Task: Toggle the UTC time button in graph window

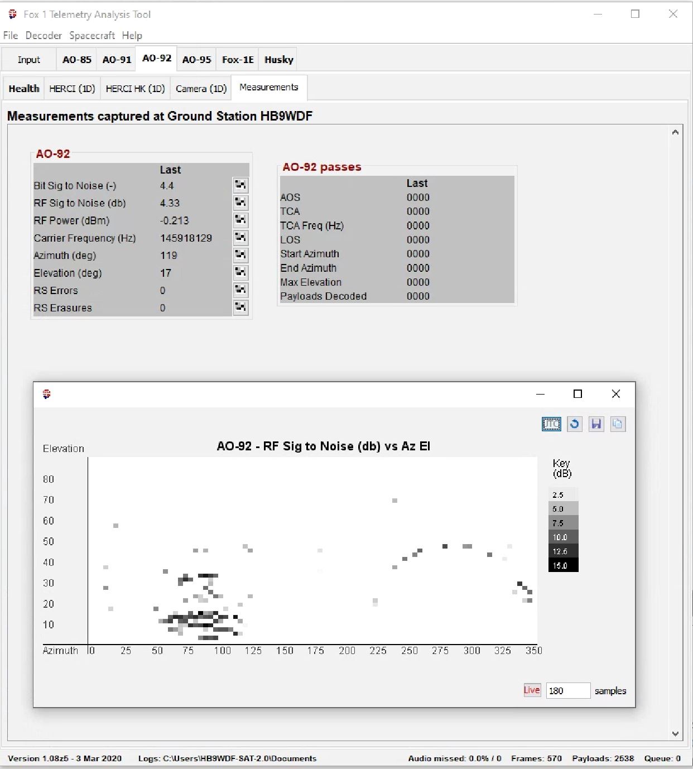Action: (551, 424)
